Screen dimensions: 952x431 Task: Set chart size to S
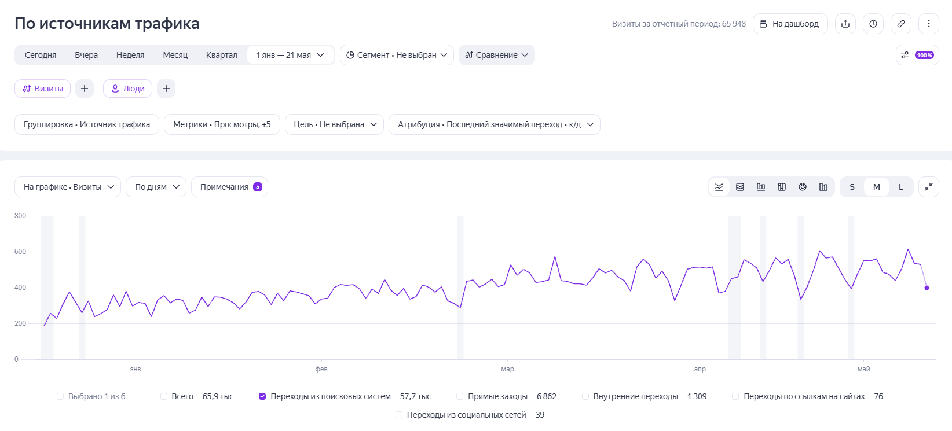click(852, 187)
